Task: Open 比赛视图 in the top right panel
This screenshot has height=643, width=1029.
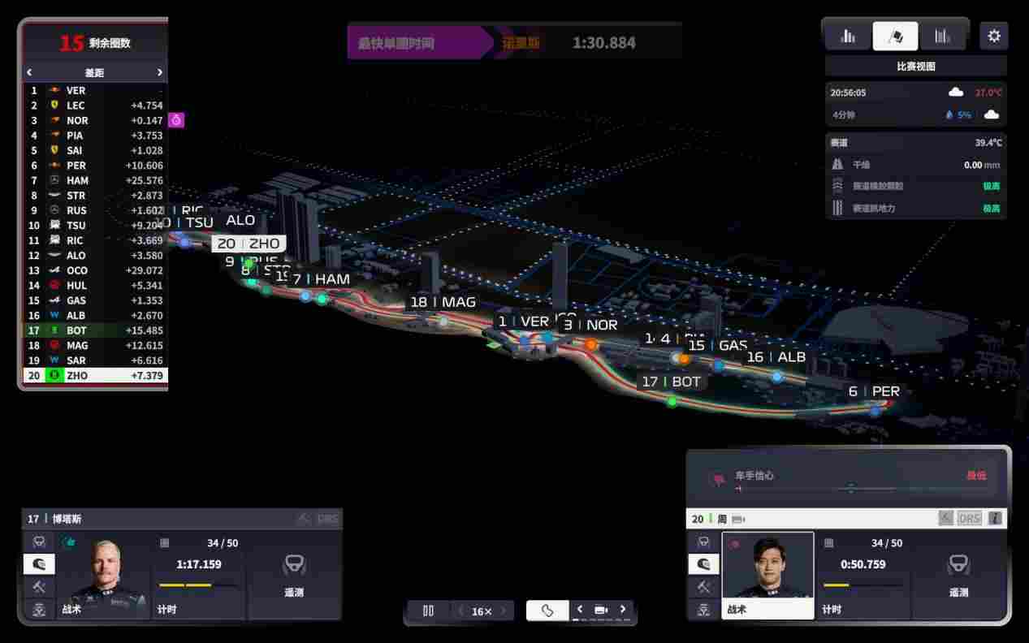Action: click(914, 64)
